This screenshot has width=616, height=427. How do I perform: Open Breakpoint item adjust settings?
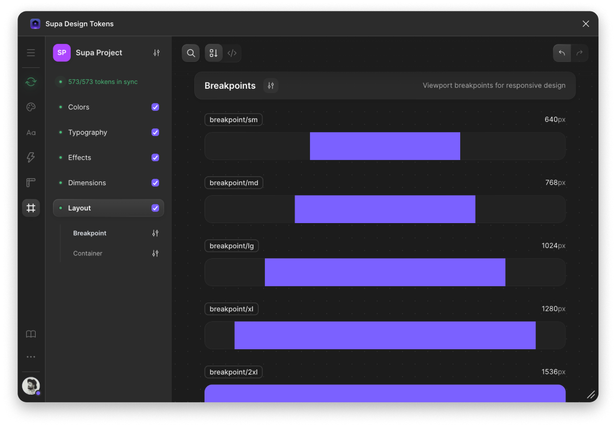pos(155,233)
